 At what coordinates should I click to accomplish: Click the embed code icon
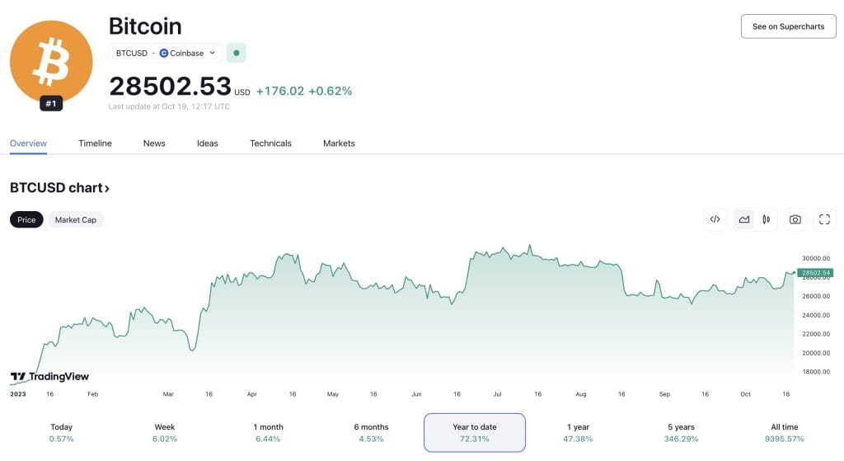click(x=715, y=219)
